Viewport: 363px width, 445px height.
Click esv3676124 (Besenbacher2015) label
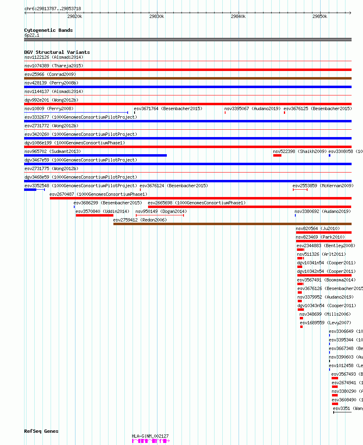tap(174, 186)
